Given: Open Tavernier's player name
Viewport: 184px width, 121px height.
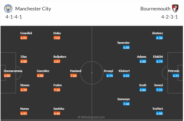Looking at the screenshot, I should (x=123, y=43).
